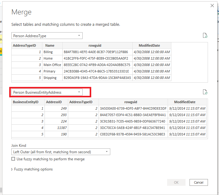Open the Person BusinessEntityAddress table dropdown
This screenshot has width=219, height=195.
click(x=47, y=92)
